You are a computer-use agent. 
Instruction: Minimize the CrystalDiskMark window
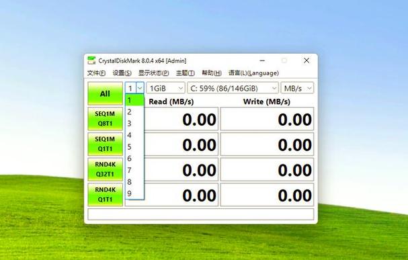click(262, 60)
